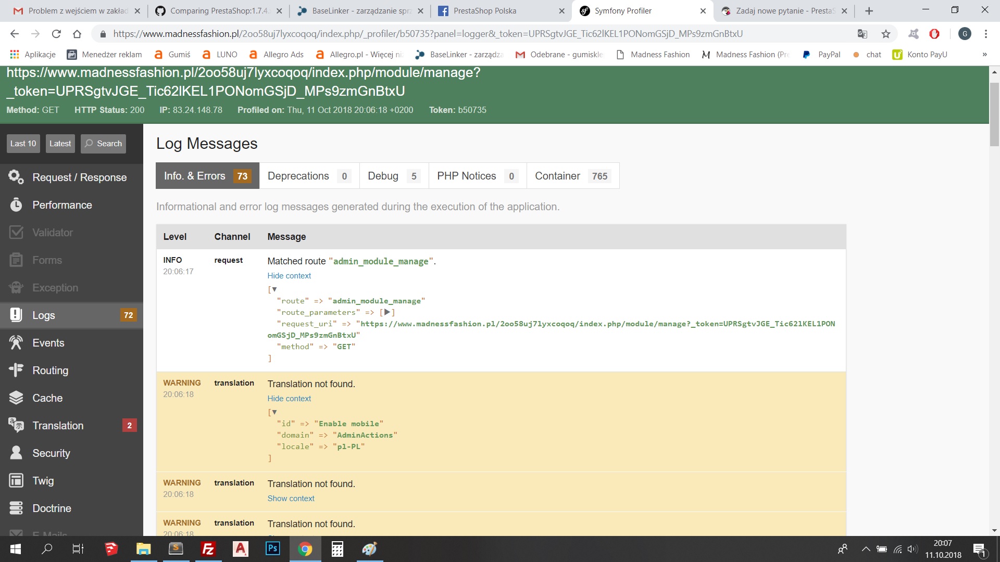This screenshot has width=1000, height=562.
Task: Click the Routing signpost icon
Action: tap(16, 371)
